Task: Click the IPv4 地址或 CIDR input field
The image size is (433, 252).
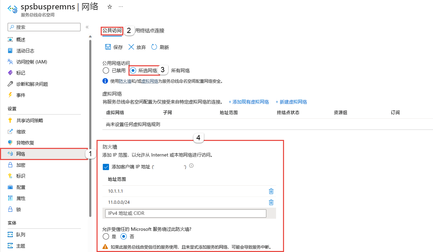Action: tap(185, 213)
